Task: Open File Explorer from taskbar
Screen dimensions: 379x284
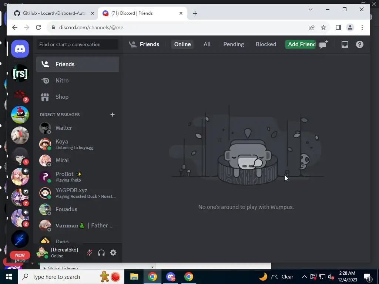Action: [134, 277]
